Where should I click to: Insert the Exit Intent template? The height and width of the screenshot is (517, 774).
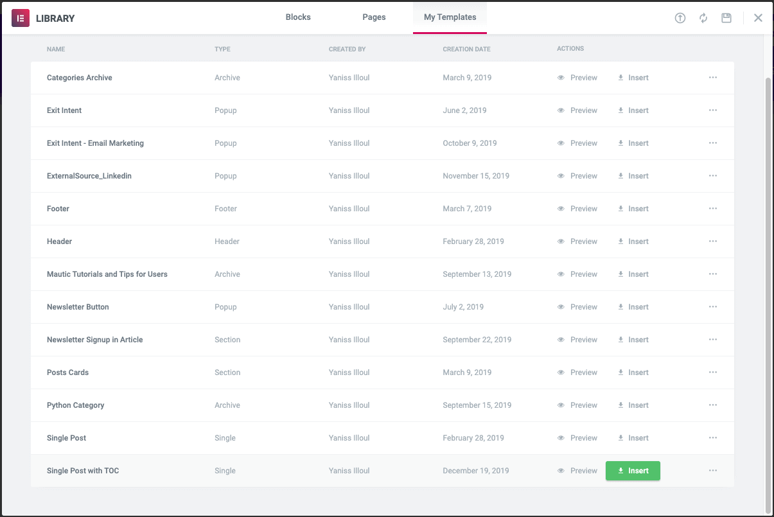click(633, 110)
